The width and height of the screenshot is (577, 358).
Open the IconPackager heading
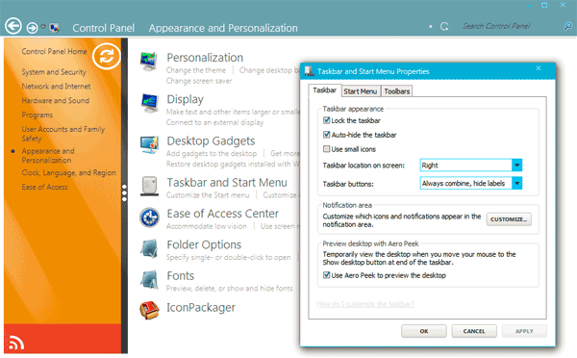[x=201, y=308]
